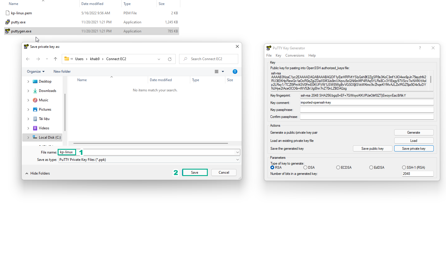
Task: Click the Tài liệu documents icon
Action: 35,119
